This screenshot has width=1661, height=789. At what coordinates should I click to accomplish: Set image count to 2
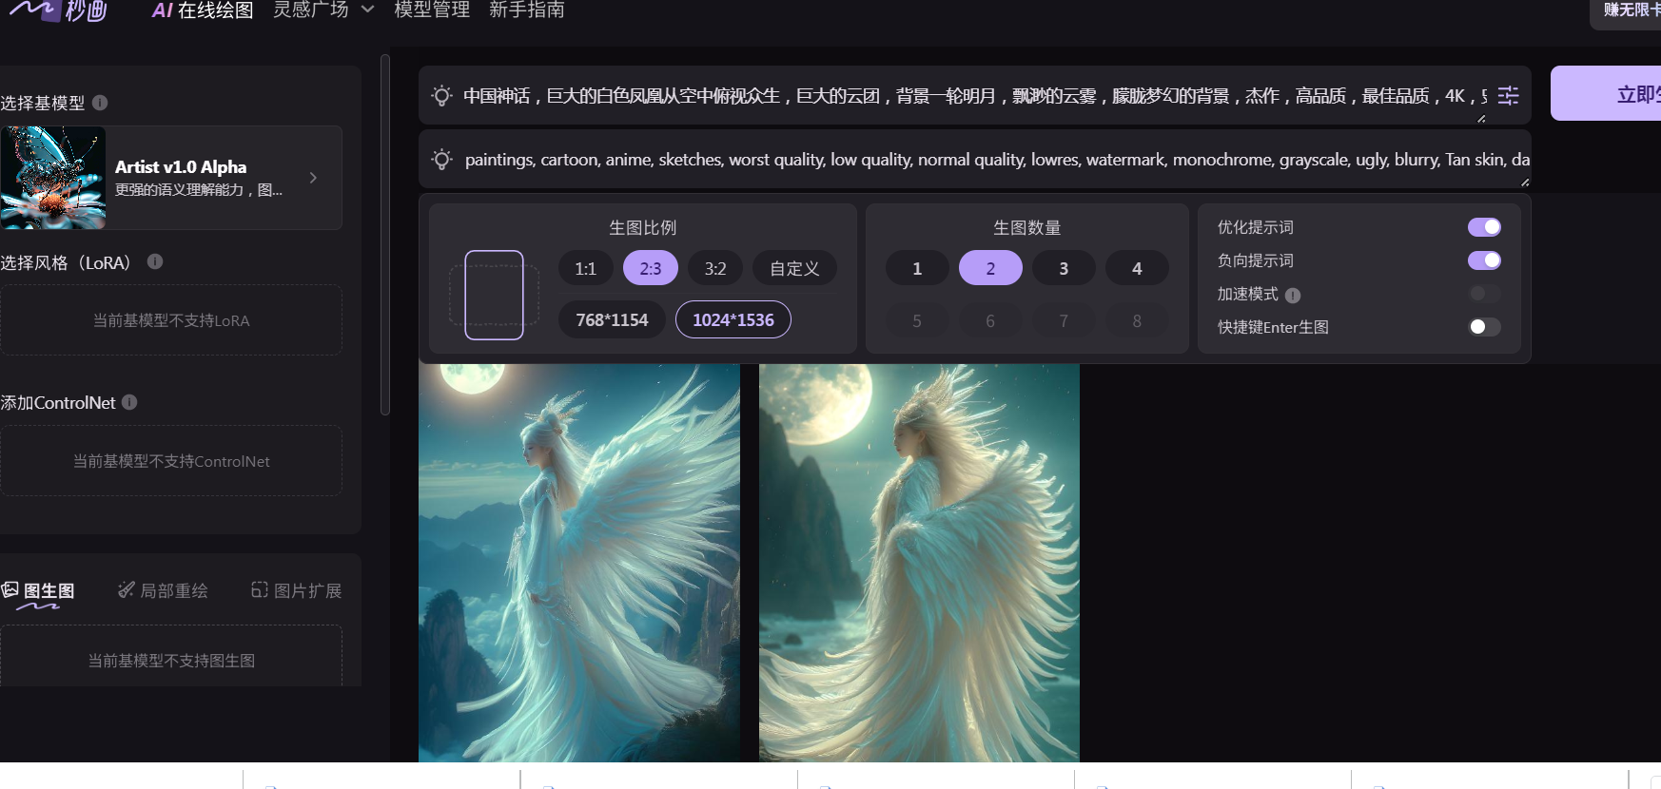[990, 268]
